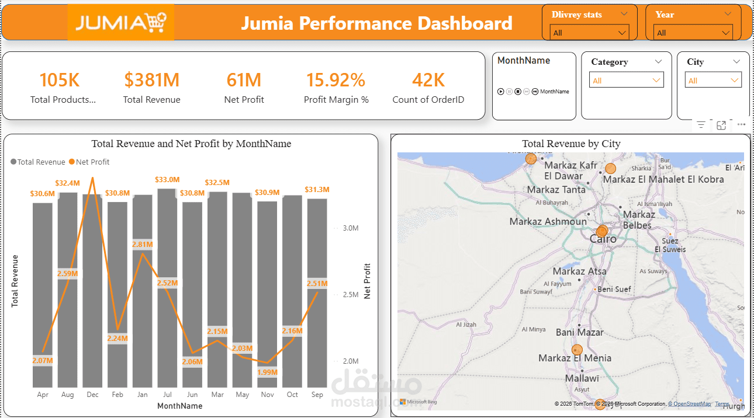Screen dimensions: 754x418
Task: Toggle the Total Revenue series in the legend
Action: click(x=38, y=162)
